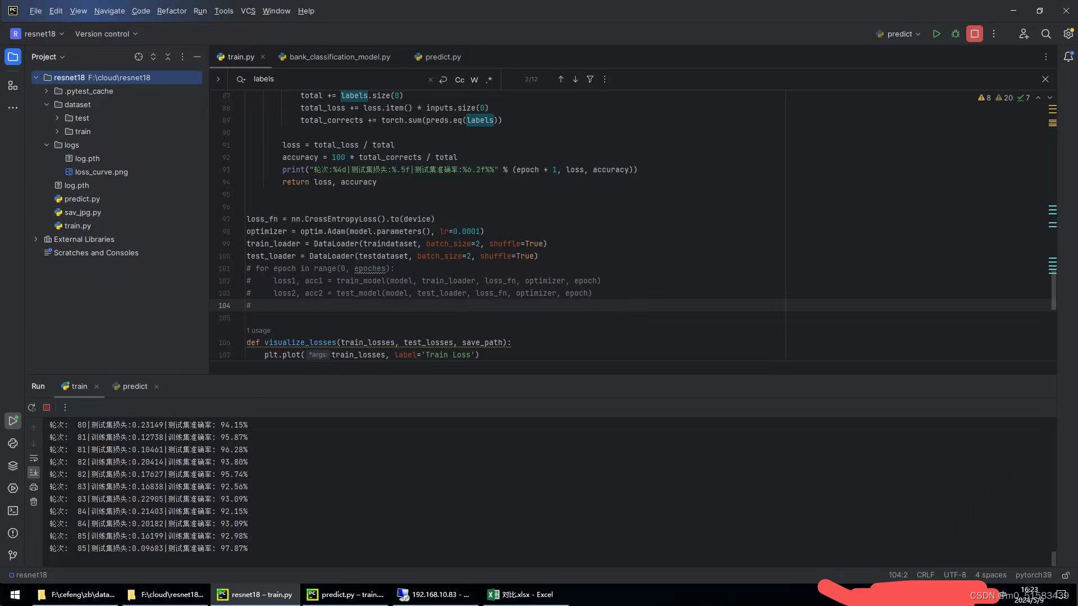Run the predict configuration
1078x606 pixels.
click(937, 34)
